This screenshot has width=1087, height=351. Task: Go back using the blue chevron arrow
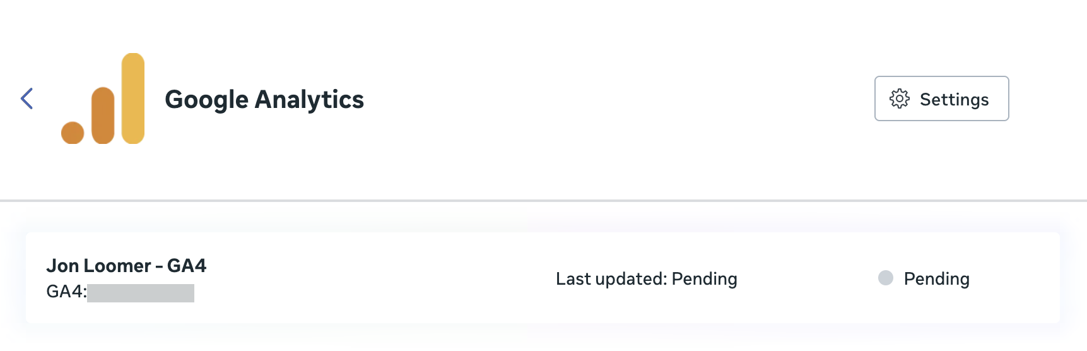(26, 98)
